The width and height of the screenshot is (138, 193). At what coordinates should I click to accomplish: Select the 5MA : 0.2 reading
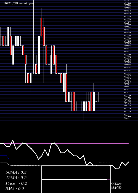[x=15, y=189]
